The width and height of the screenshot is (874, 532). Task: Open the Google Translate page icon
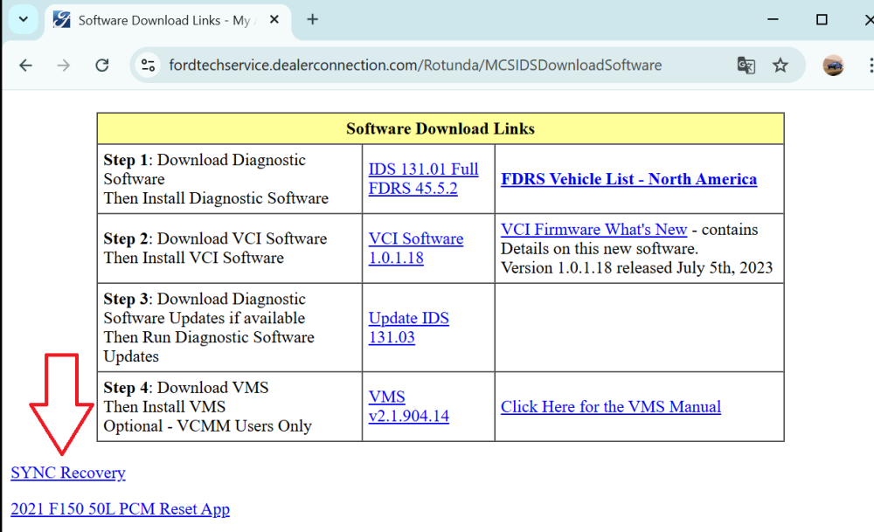point(746,66)
